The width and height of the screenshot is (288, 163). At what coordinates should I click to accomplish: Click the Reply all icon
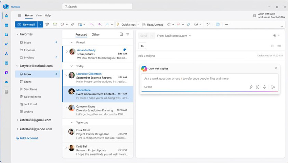pos(100,24)
